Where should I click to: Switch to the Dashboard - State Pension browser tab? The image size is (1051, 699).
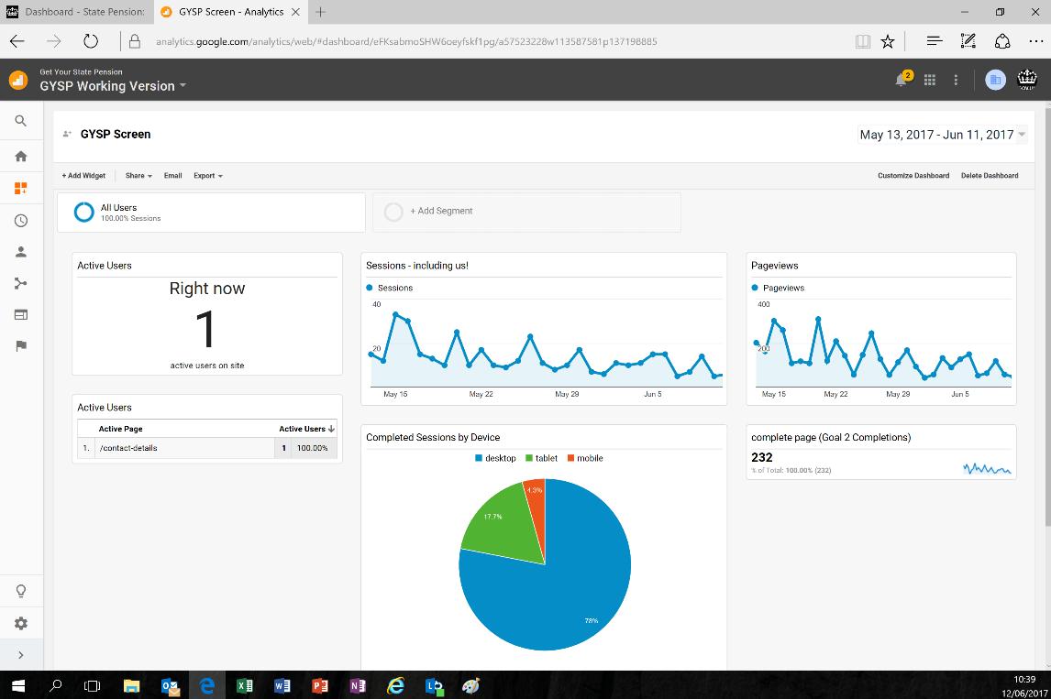point(73,13)
